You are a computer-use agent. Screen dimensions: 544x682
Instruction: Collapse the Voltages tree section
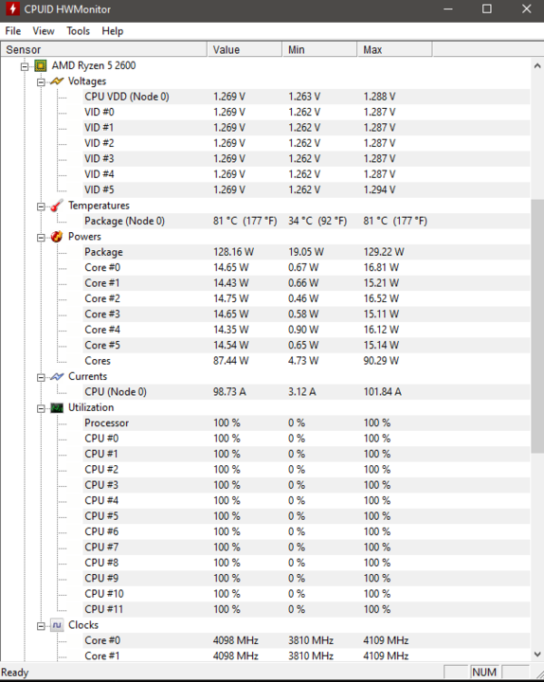[41, 82]
